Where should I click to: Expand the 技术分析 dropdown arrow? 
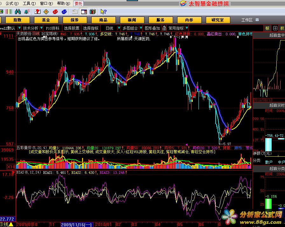point(41,28)
